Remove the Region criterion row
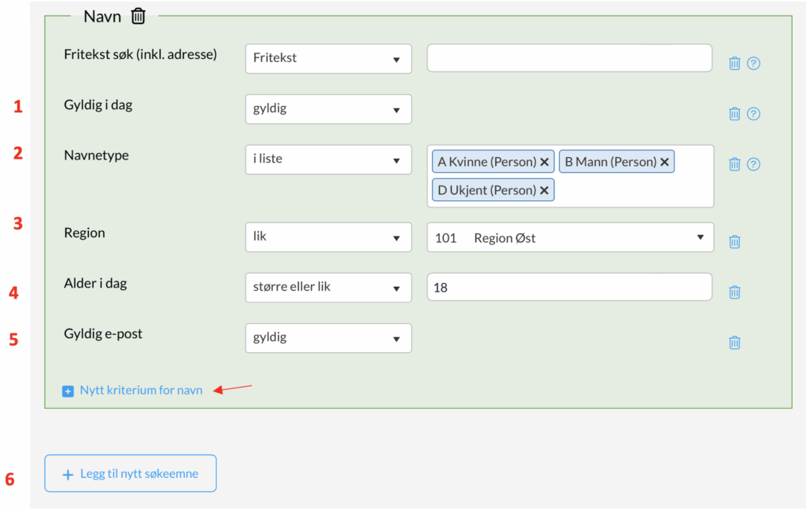Screen dimensions: 806x510 tap(734, 242)
